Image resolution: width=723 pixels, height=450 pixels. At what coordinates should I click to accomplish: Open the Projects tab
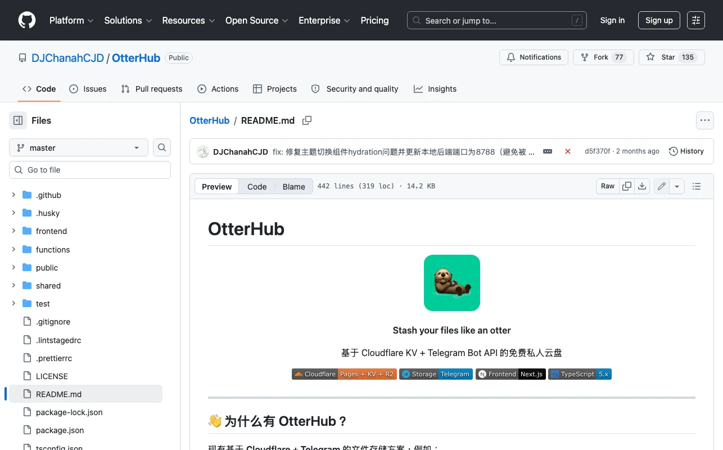275,89
